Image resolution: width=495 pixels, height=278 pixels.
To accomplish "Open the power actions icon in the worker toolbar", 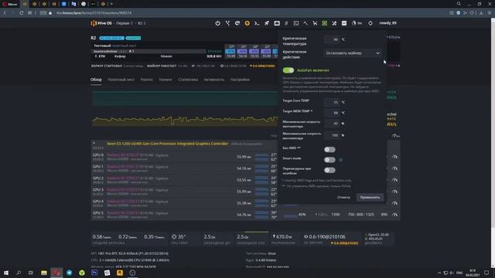I will point(218,23).
